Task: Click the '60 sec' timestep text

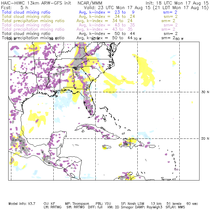Action: (x=192, y=204)
